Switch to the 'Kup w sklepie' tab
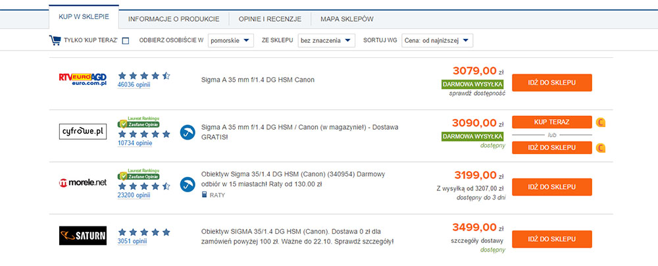658x266 pixels. (84, 17)
